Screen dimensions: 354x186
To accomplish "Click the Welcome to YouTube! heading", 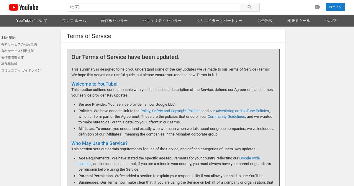I will pos(94,84).
